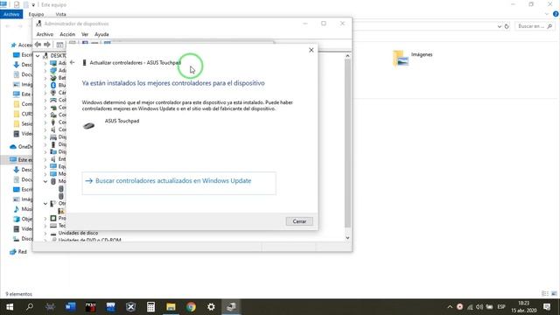Click the volume icon in system tray
Image resolution: width=560 pixels, height=315 pixels.
coord(479,307)
